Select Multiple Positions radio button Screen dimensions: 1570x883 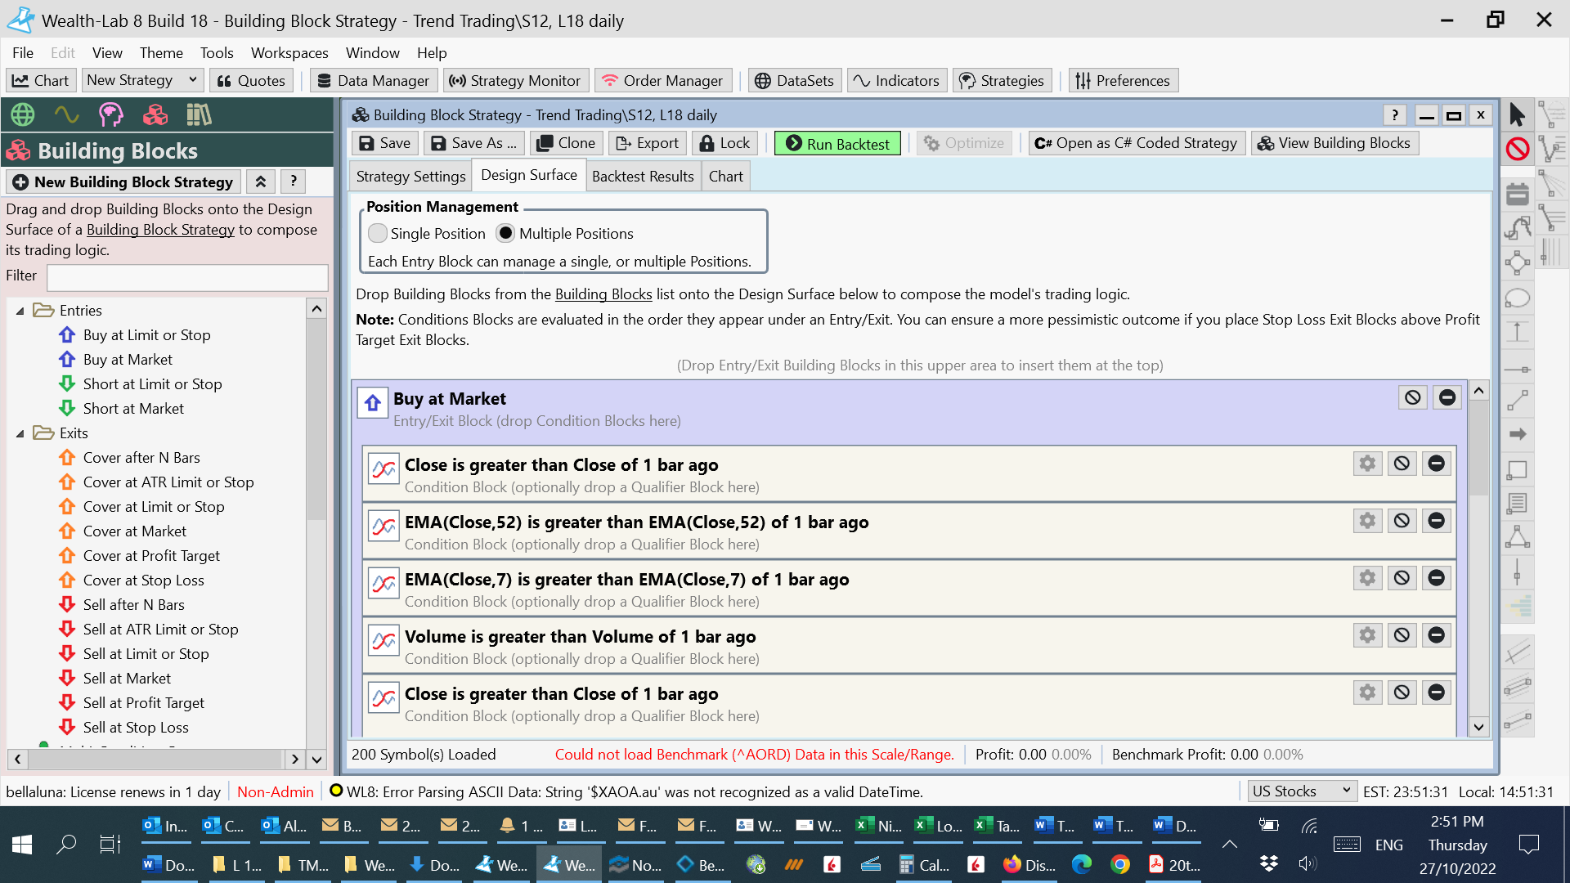[505, 233]
